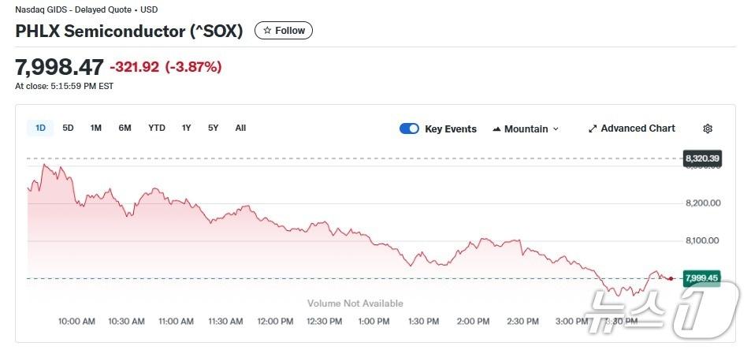Open the Advanced Chart link
751x350 pixels.
tap(638, 128)
